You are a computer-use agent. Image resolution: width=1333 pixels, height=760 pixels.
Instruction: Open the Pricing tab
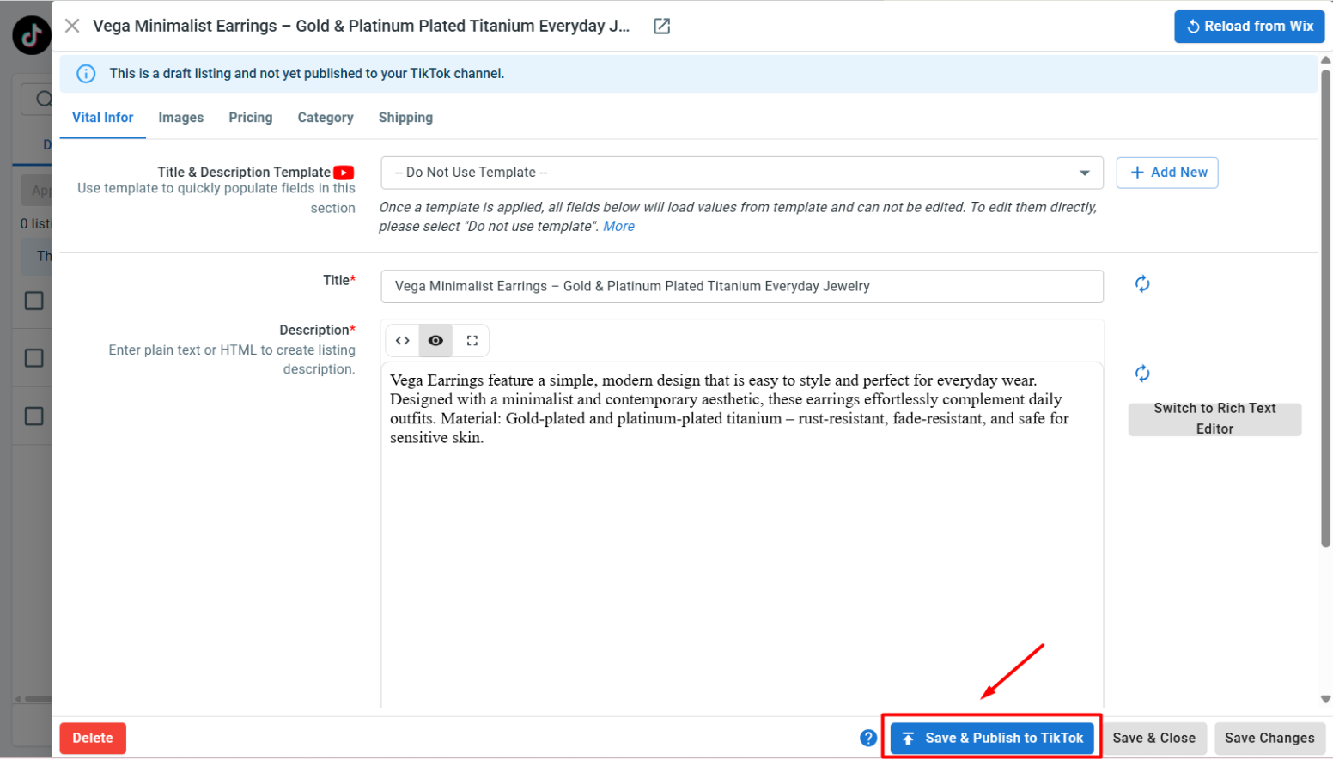coord(250,118)
